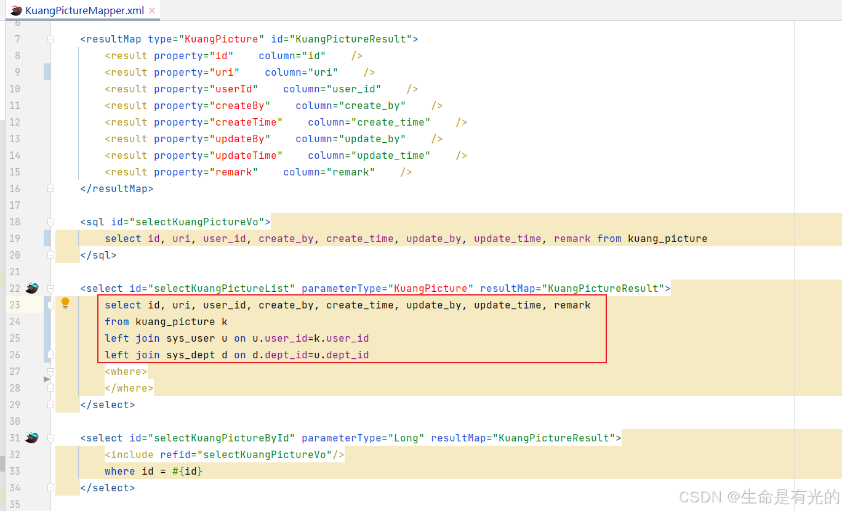This screenshot has height=511, width=842.
Task: Click parameterType value "Long"
Action: 406,438
